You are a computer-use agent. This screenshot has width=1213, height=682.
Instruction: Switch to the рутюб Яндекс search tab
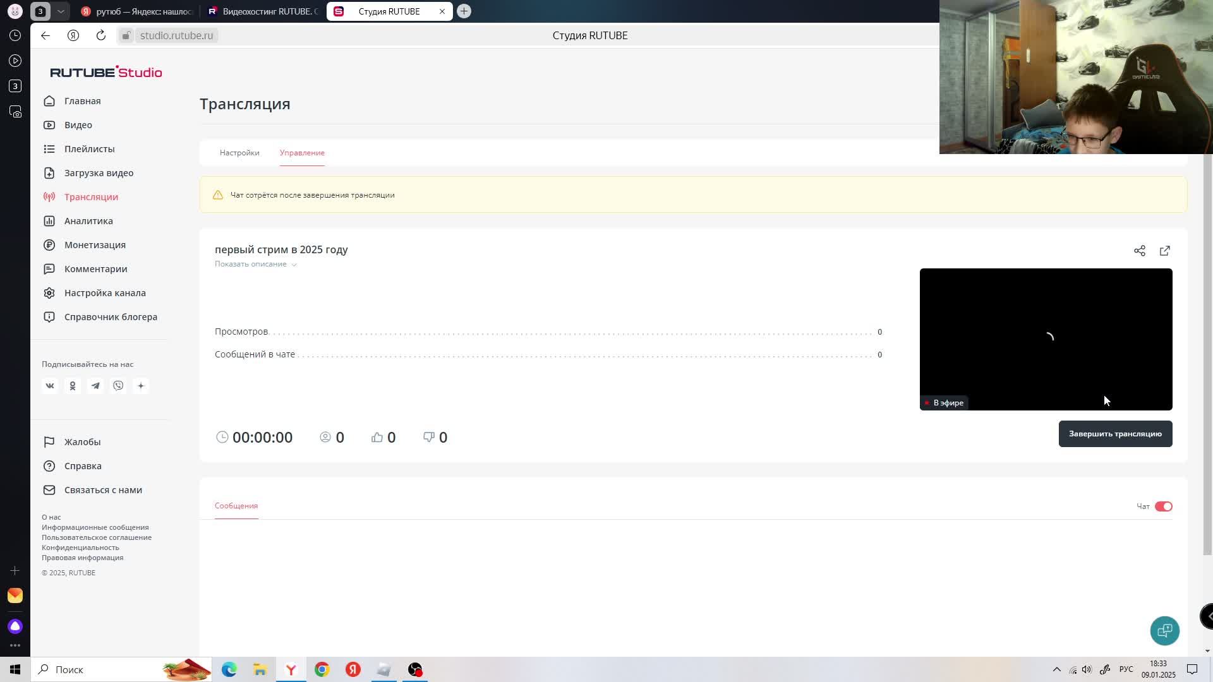pos(137,11)
